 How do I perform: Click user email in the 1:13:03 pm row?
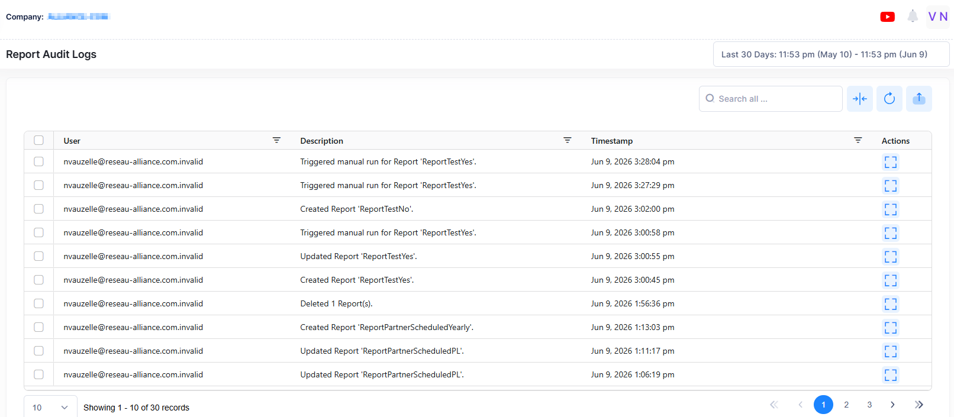[133, 327]
